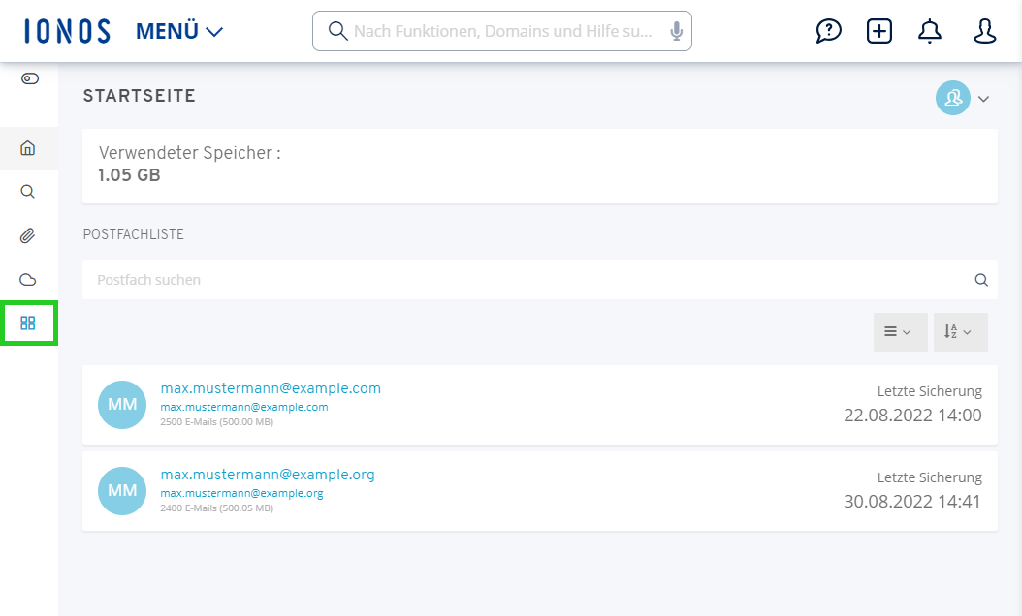This screenshot has height=616, width=1022.
Task: Click the POSTFACHLISTE label
Action: 134,234
